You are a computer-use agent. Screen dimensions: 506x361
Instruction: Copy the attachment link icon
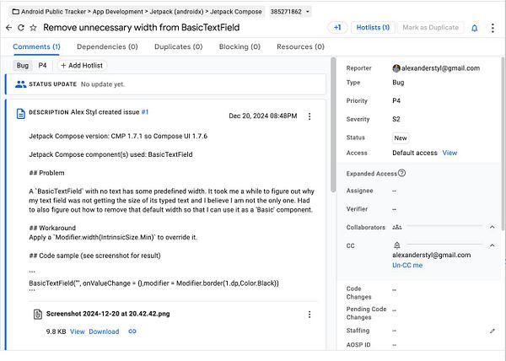tap(132, 331)
